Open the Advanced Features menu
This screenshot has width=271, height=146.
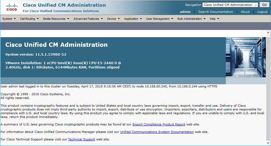[x=88, y=19]
